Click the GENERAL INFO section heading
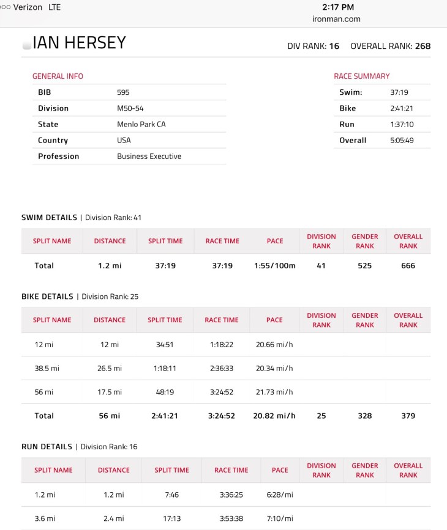 [58, 76]
